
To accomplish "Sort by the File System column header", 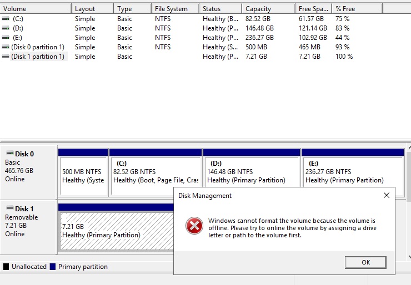I will pos(175,9).
